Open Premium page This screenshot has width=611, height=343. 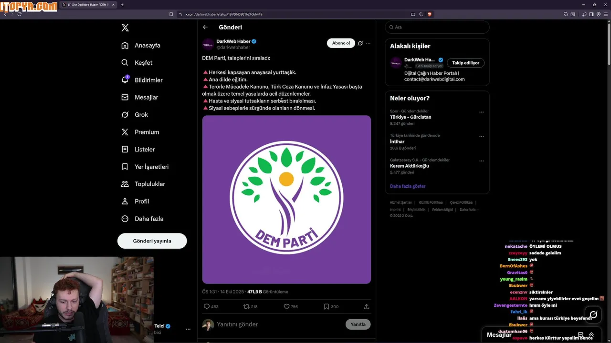coord(140,132)
